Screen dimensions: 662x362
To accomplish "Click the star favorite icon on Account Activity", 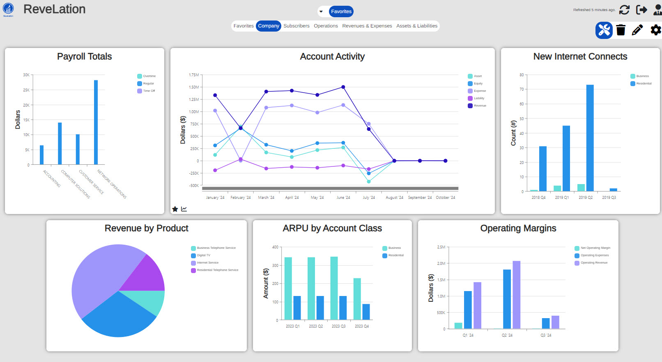I will 175,209.
